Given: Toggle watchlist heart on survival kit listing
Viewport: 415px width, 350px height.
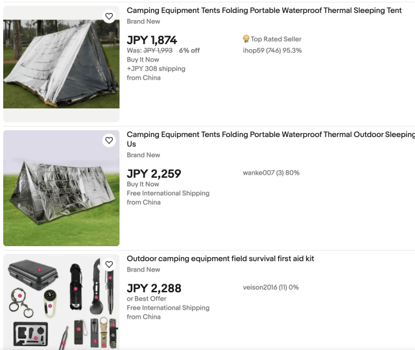Looking at the screenshot, I should coord(109,264).
